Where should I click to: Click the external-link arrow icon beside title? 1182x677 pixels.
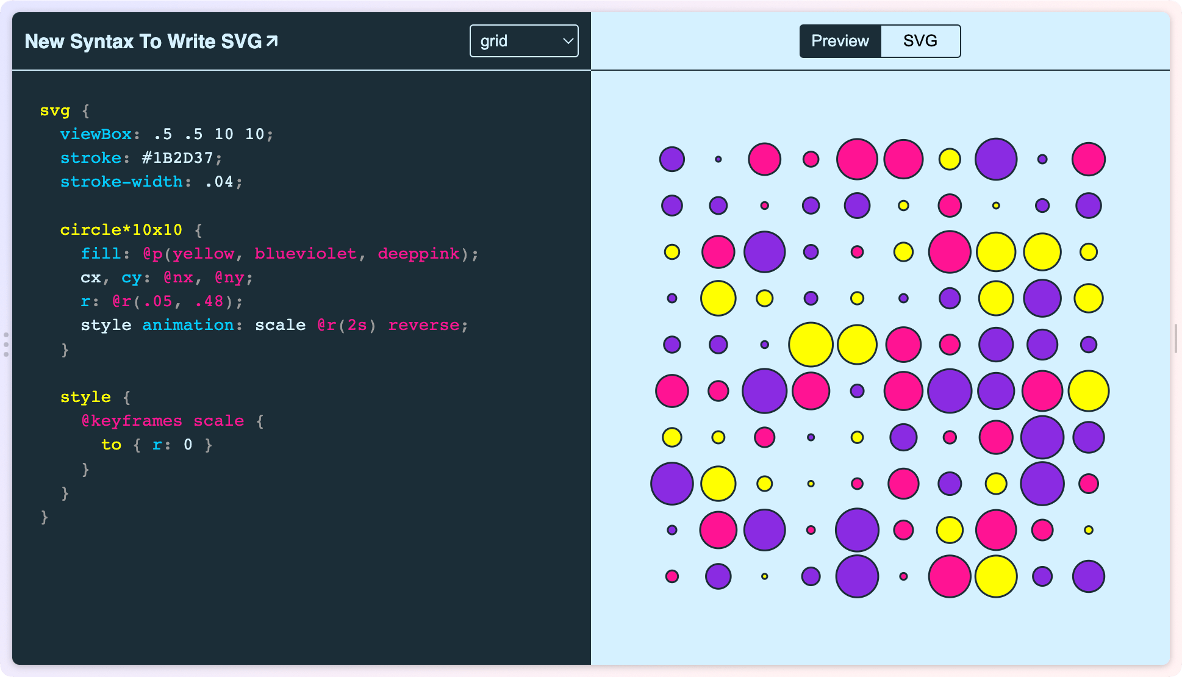click(272, 41)
